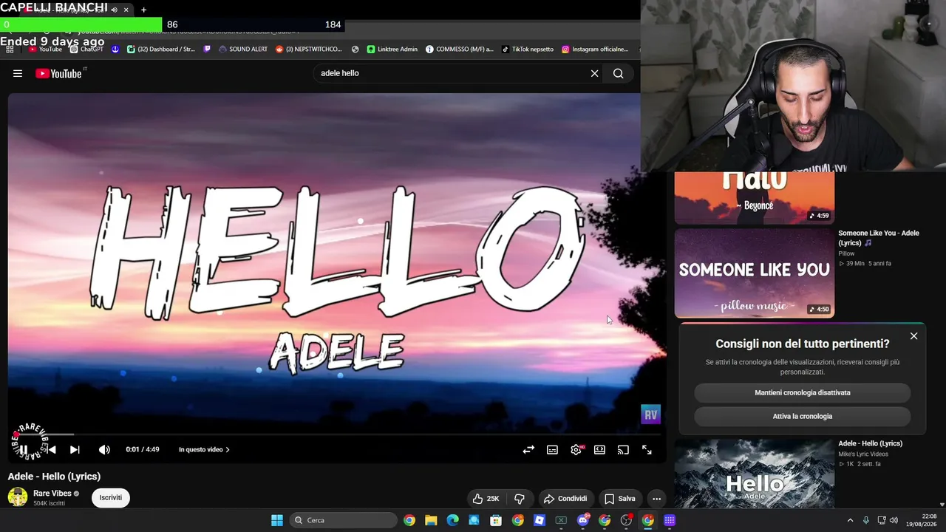
Task: Subscribe with the Iscriviti button
Action: coord(111,497)
